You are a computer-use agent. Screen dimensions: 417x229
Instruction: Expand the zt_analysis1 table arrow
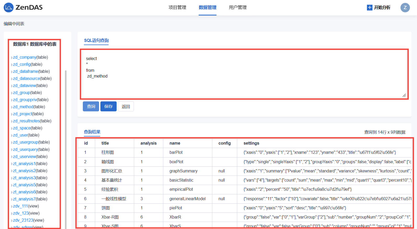(12, 164)
